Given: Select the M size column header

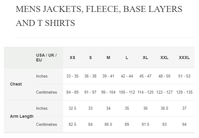Looking at the screenshot, I should pos(108,58).
